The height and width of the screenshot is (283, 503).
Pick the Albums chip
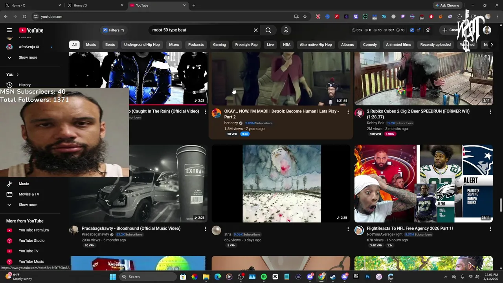coord(347,44)
